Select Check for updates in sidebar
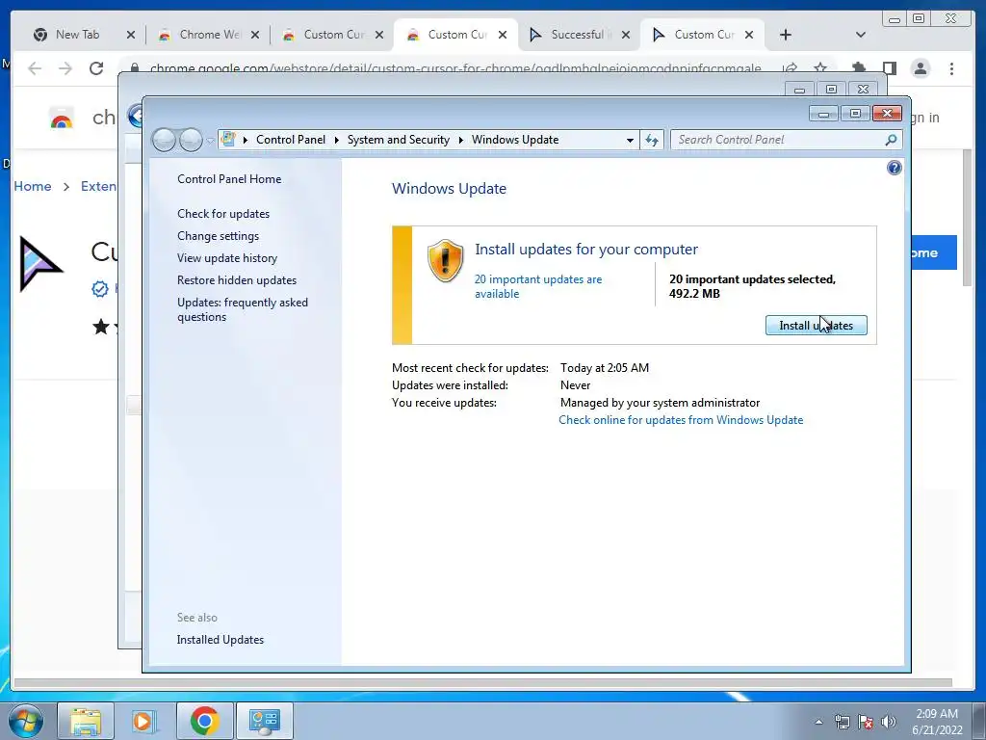 click(x=223, y=213)
